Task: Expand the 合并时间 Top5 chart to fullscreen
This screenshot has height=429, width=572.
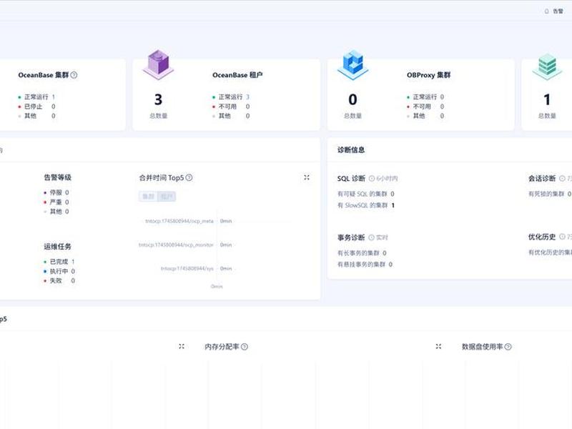Action: [x=307, y=177]
